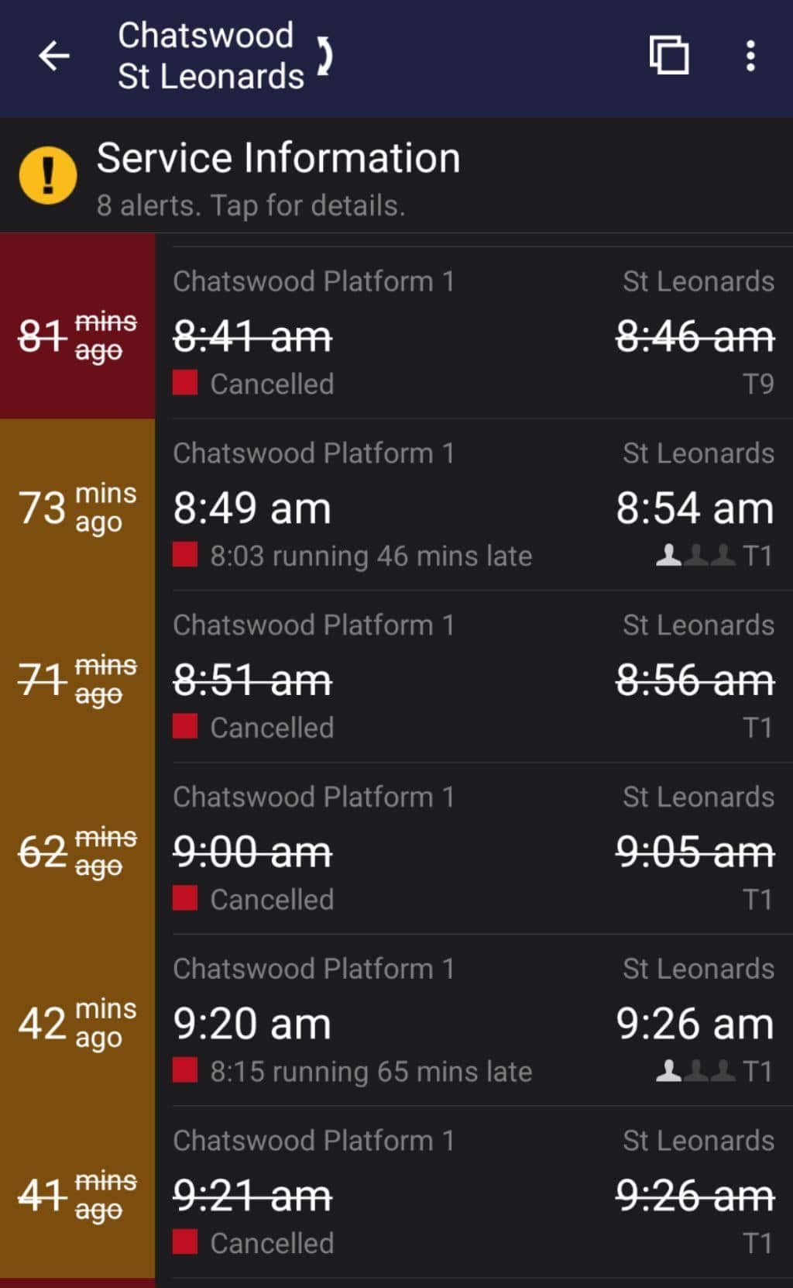Tap the 73 mins ago time badge

coord(77,507)
